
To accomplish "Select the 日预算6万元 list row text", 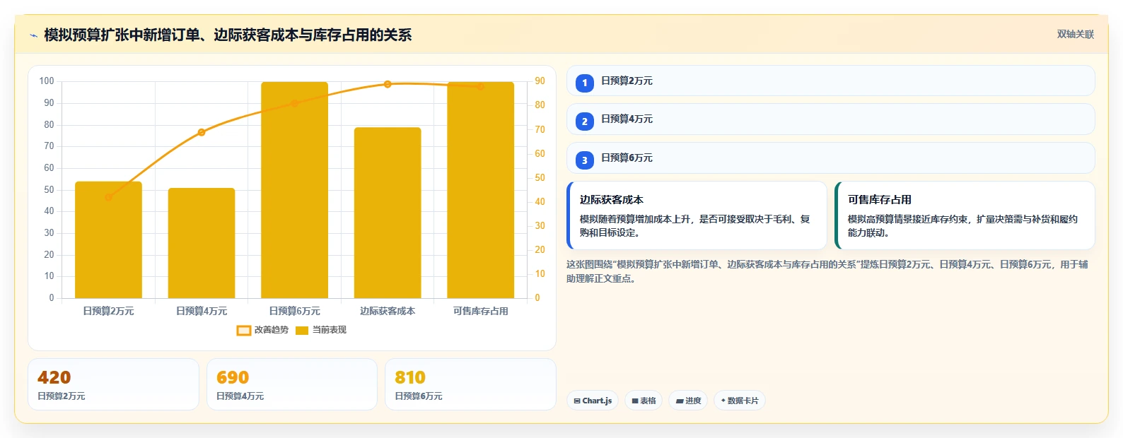I will coord(627,158).
